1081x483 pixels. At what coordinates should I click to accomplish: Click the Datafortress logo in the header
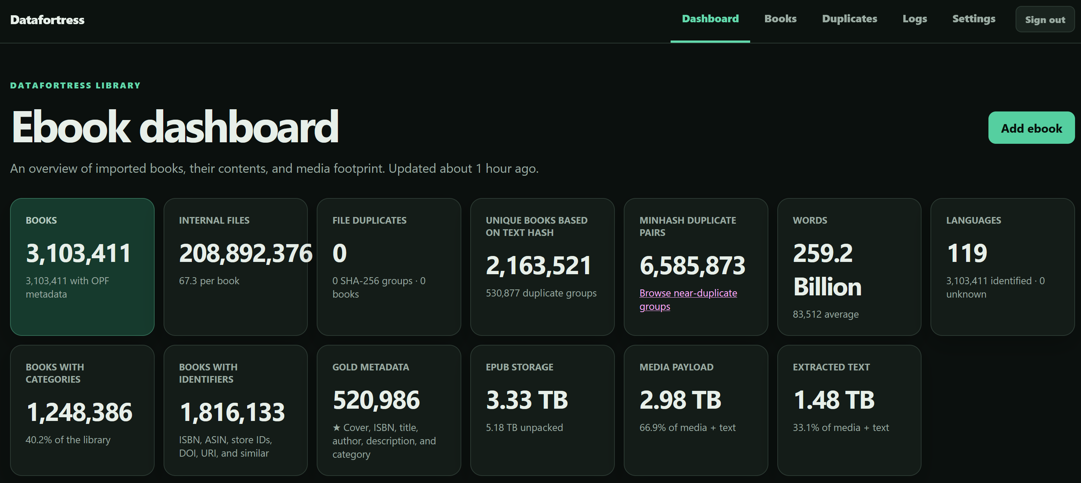click(48, 20)
